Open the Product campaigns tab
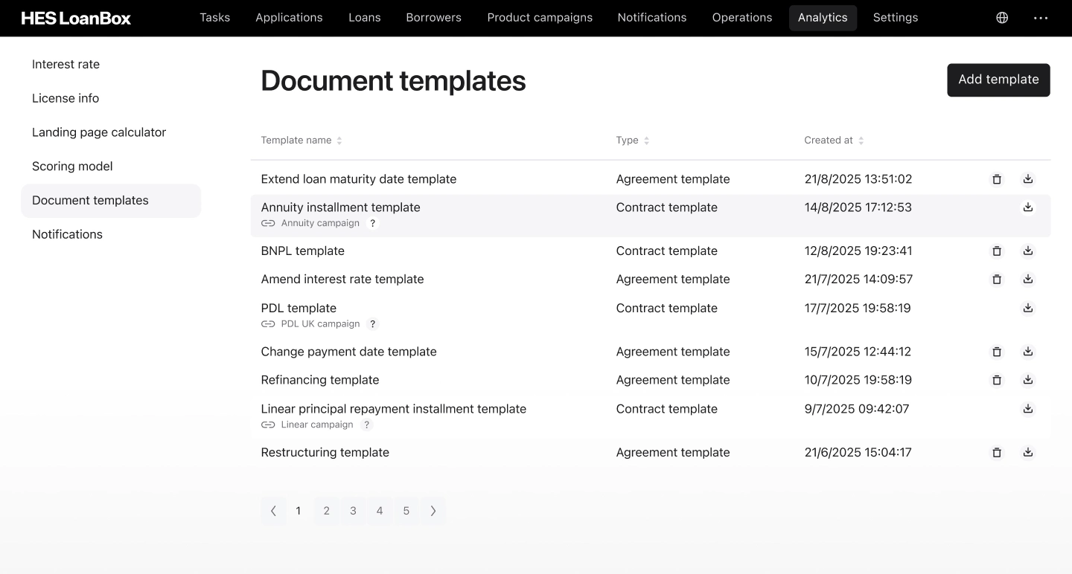Screen dimensions: 1072x574 [540, 18]
